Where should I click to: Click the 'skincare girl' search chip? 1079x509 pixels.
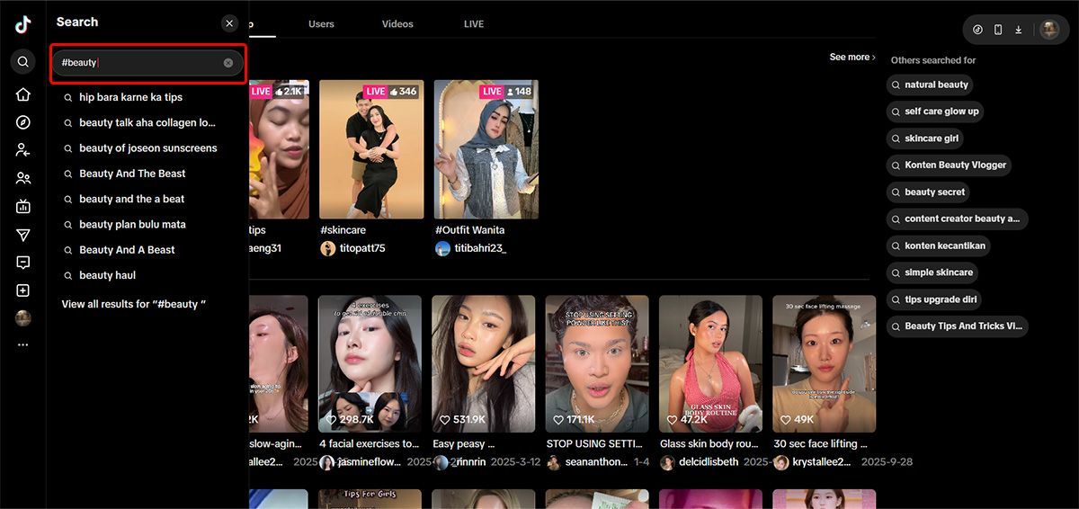pyautogui.click(x=925, y=138)
